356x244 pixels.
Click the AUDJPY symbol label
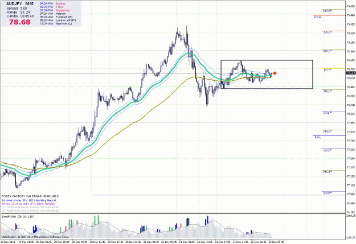(x=14, y=3)
